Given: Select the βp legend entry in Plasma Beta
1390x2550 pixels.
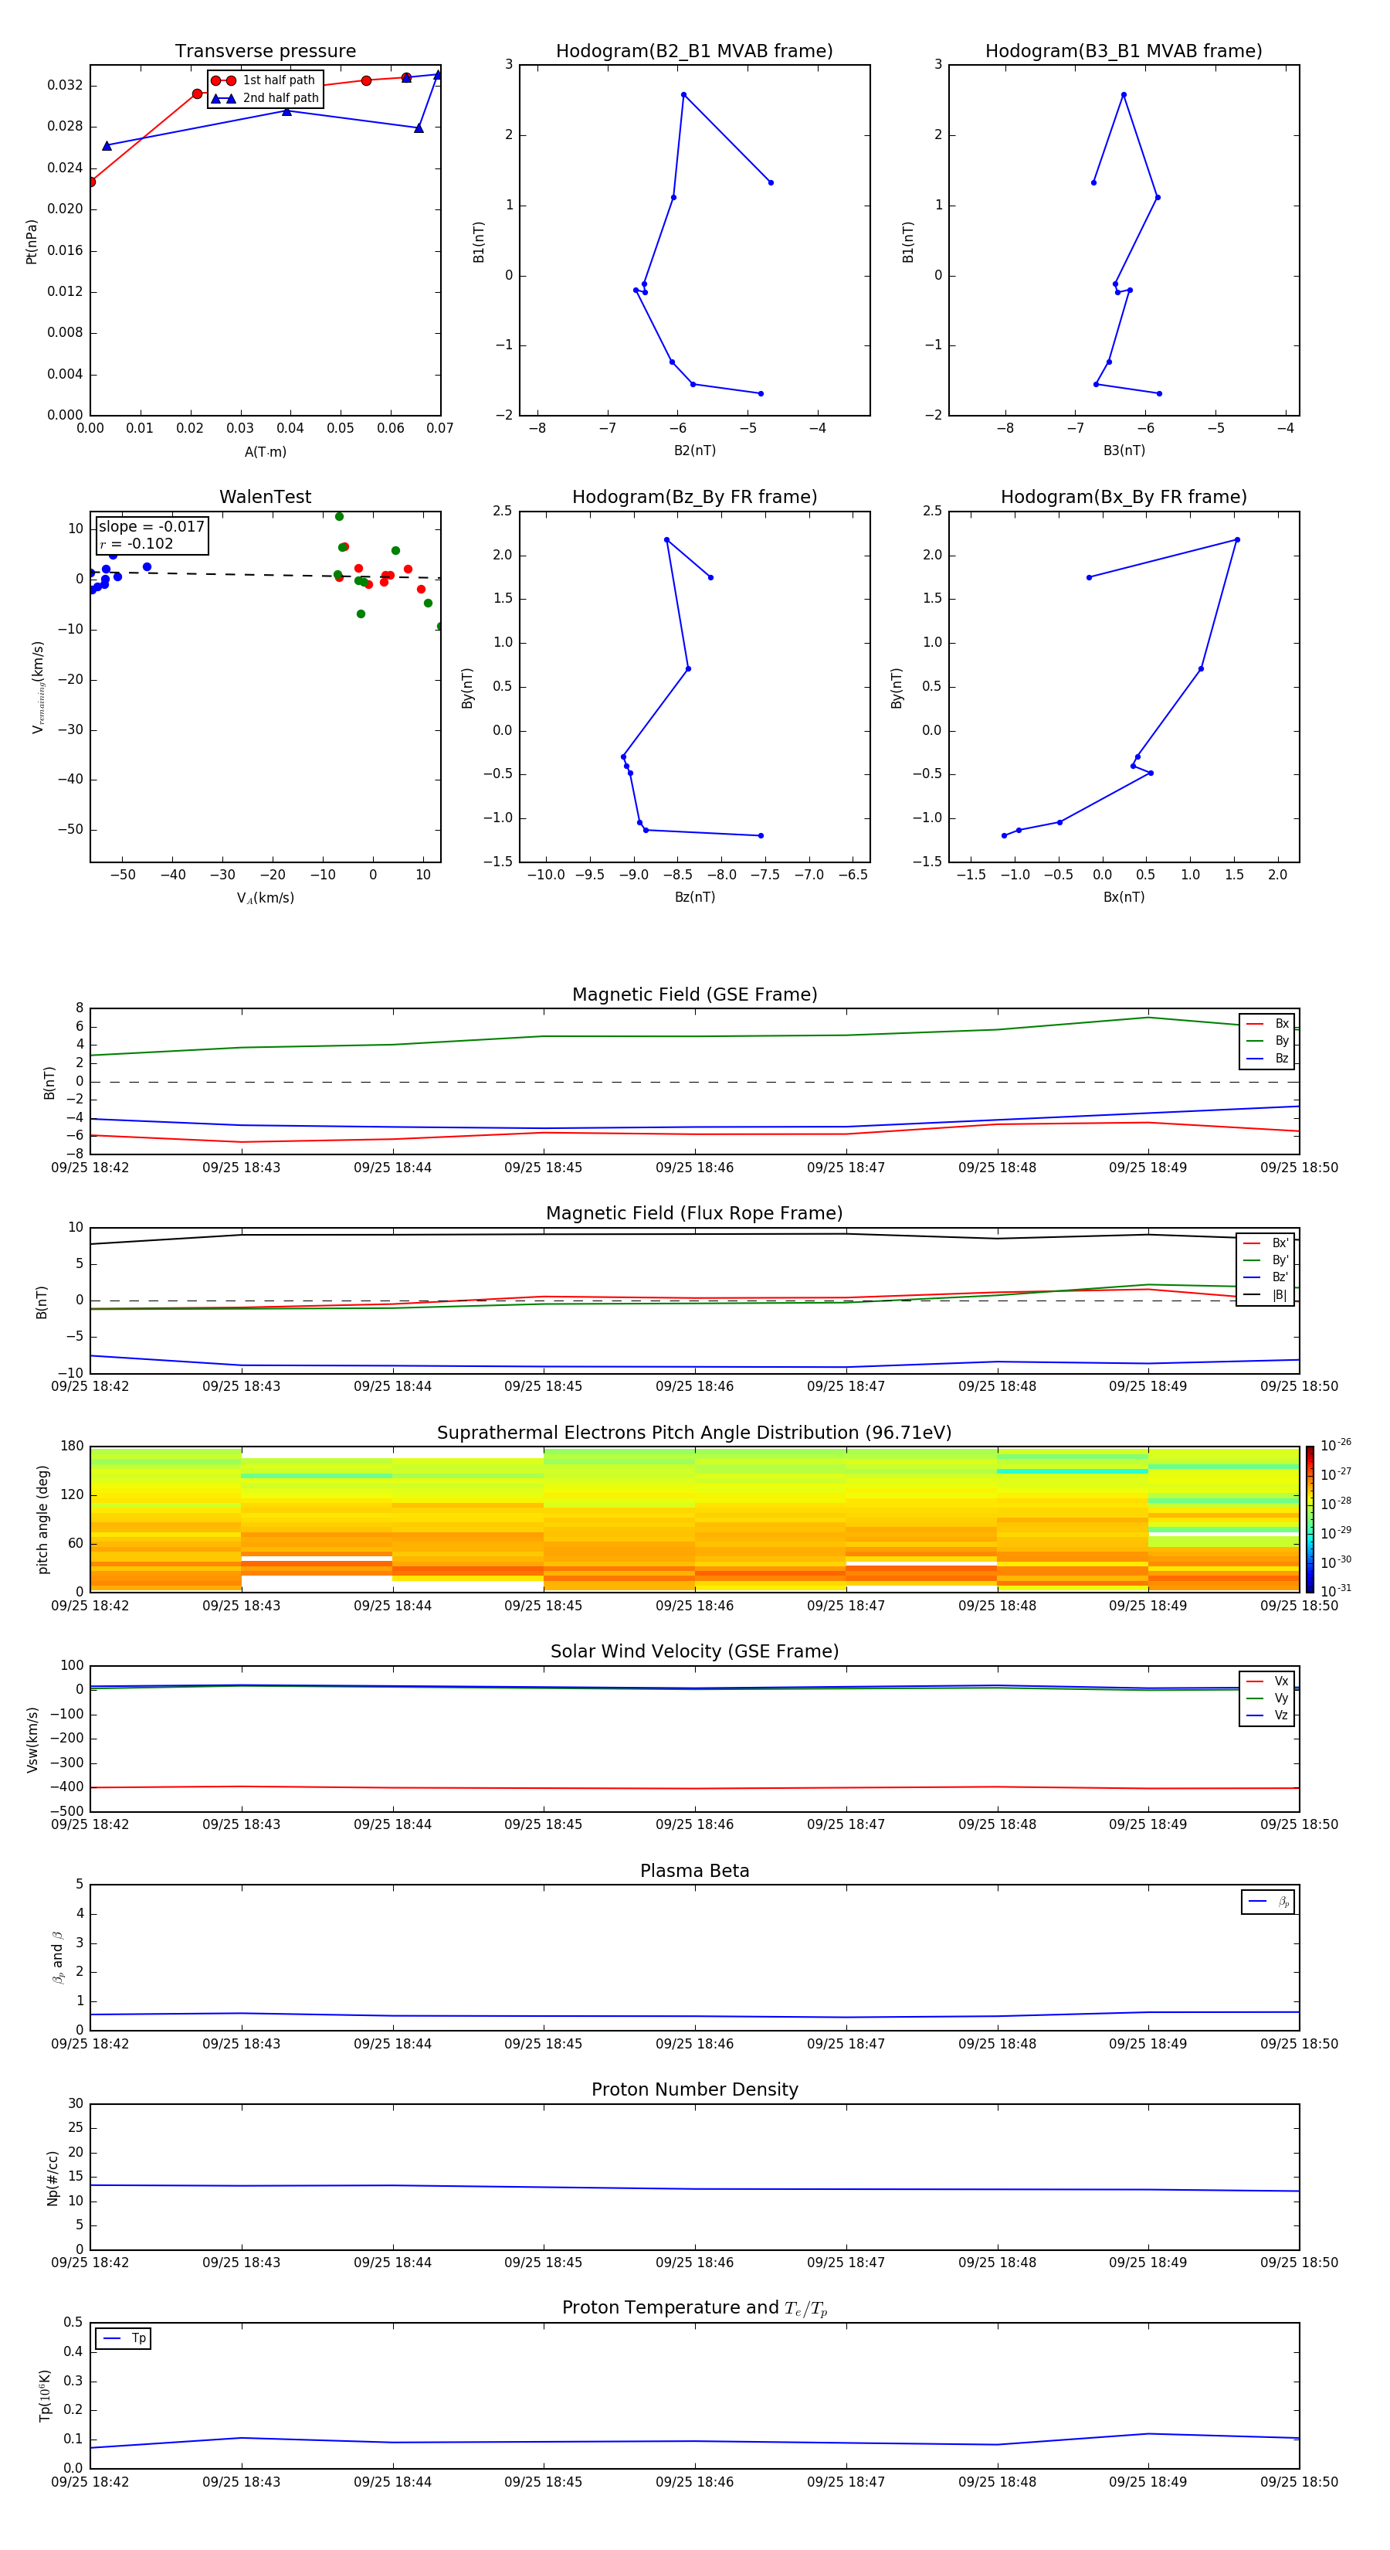Looking at the screenshot, I should [x=1268, y=1902].
